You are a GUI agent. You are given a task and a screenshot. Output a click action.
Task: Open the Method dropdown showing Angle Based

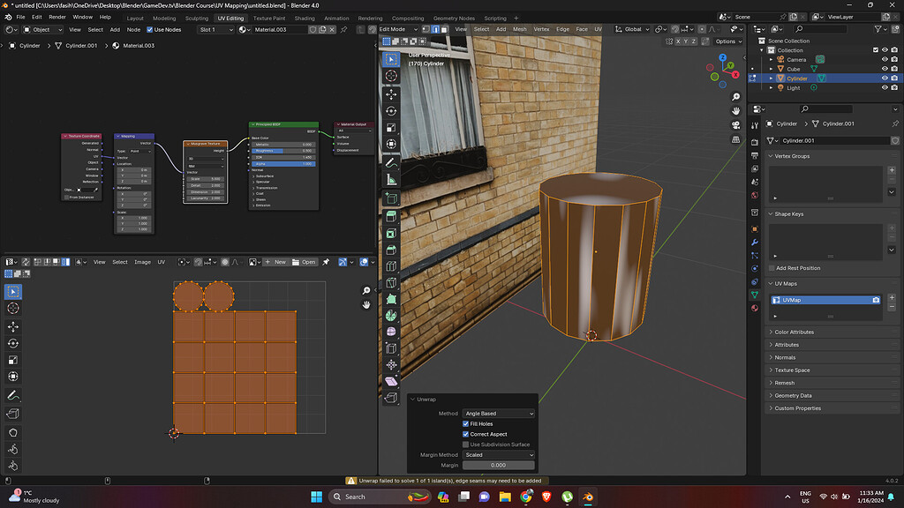point(498,414)
